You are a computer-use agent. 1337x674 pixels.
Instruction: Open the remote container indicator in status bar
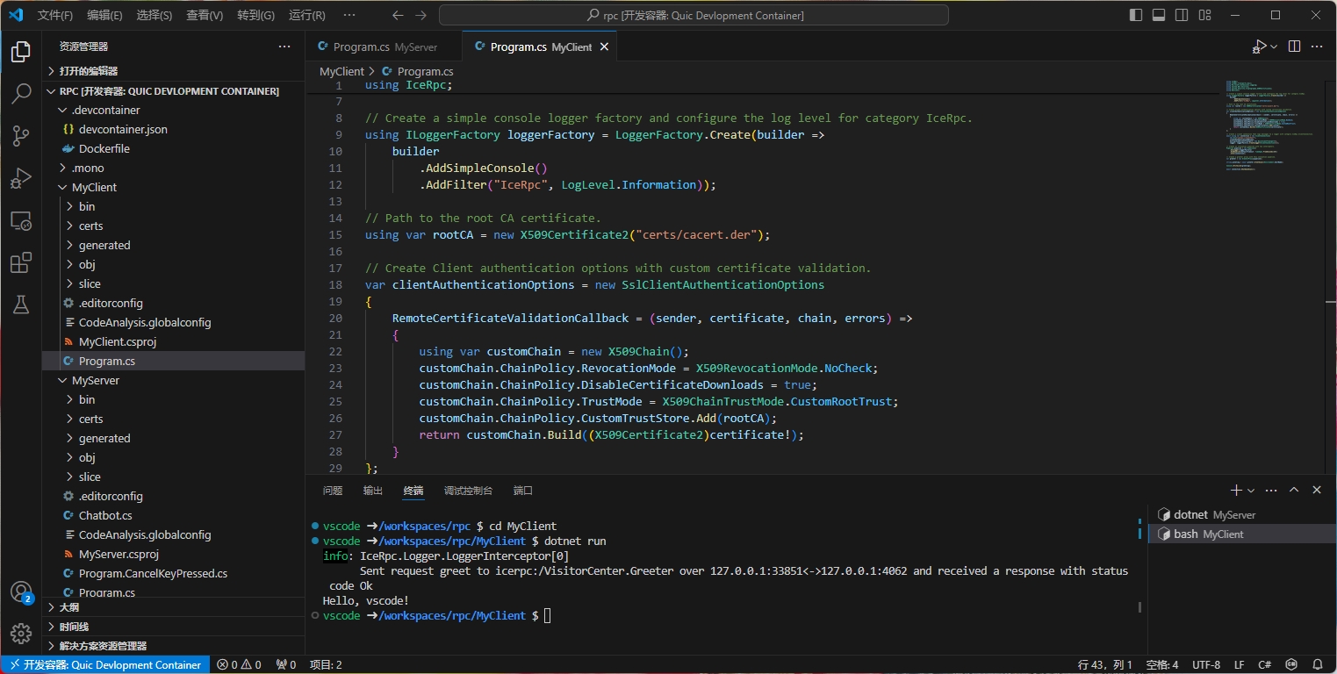105,664
